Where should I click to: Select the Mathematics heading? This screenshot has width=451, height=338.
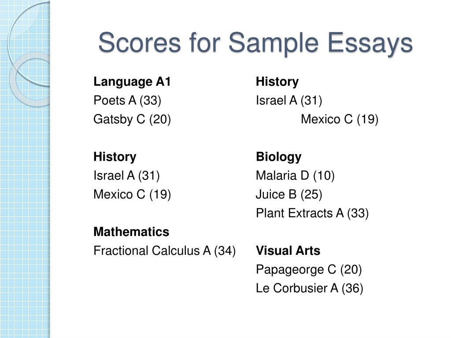tap(131, 231)
